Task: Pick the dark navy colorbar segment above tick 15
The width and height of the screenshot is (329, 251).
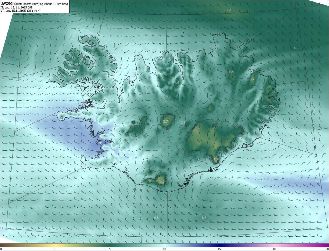Action: (x=219, y=245)
